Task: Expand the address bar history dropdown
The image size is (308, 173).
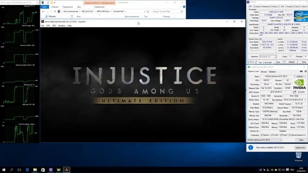Action: click(145, 12)
